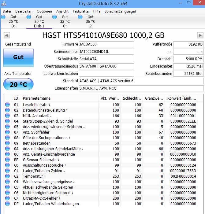Click status orb of Laden/Entladen-Zyklen row

coord(7,171)
